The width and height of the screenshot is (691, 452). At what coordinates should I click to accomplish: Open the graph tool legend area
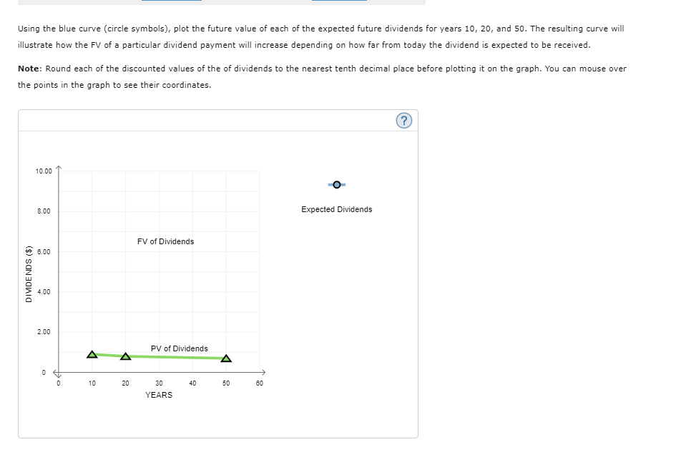click(x=336, y=196)
